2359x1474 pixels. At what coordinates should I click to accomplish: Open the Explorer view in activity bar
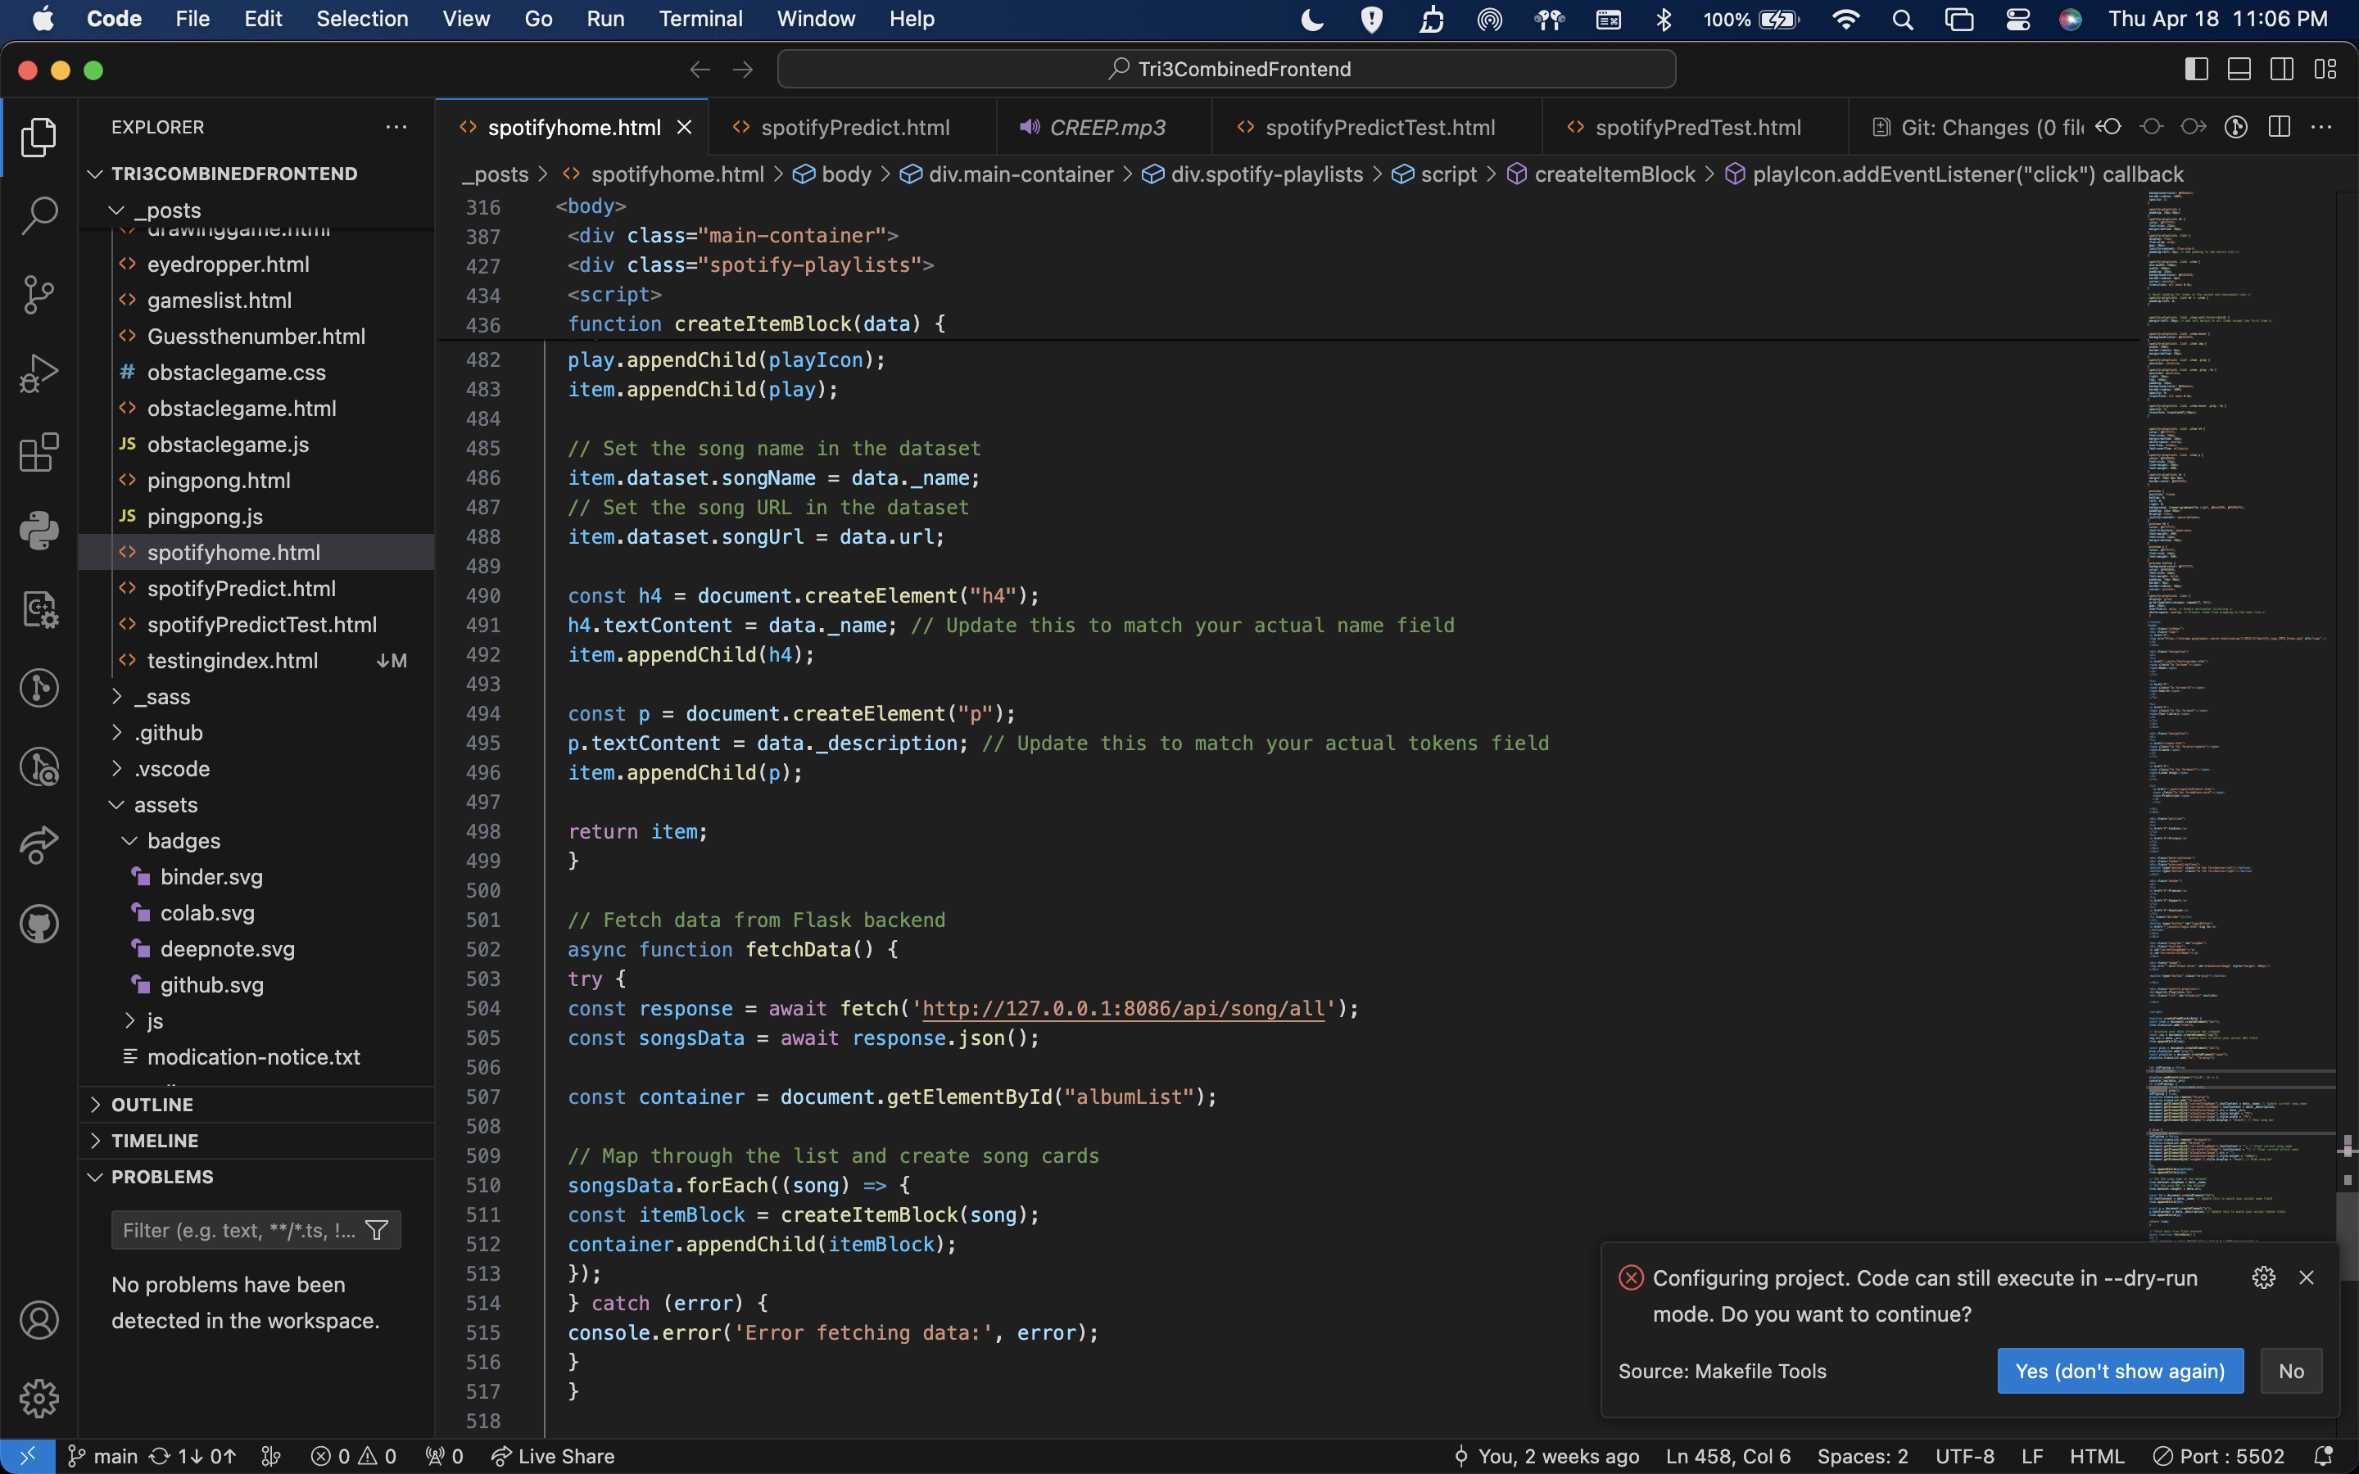39,137
